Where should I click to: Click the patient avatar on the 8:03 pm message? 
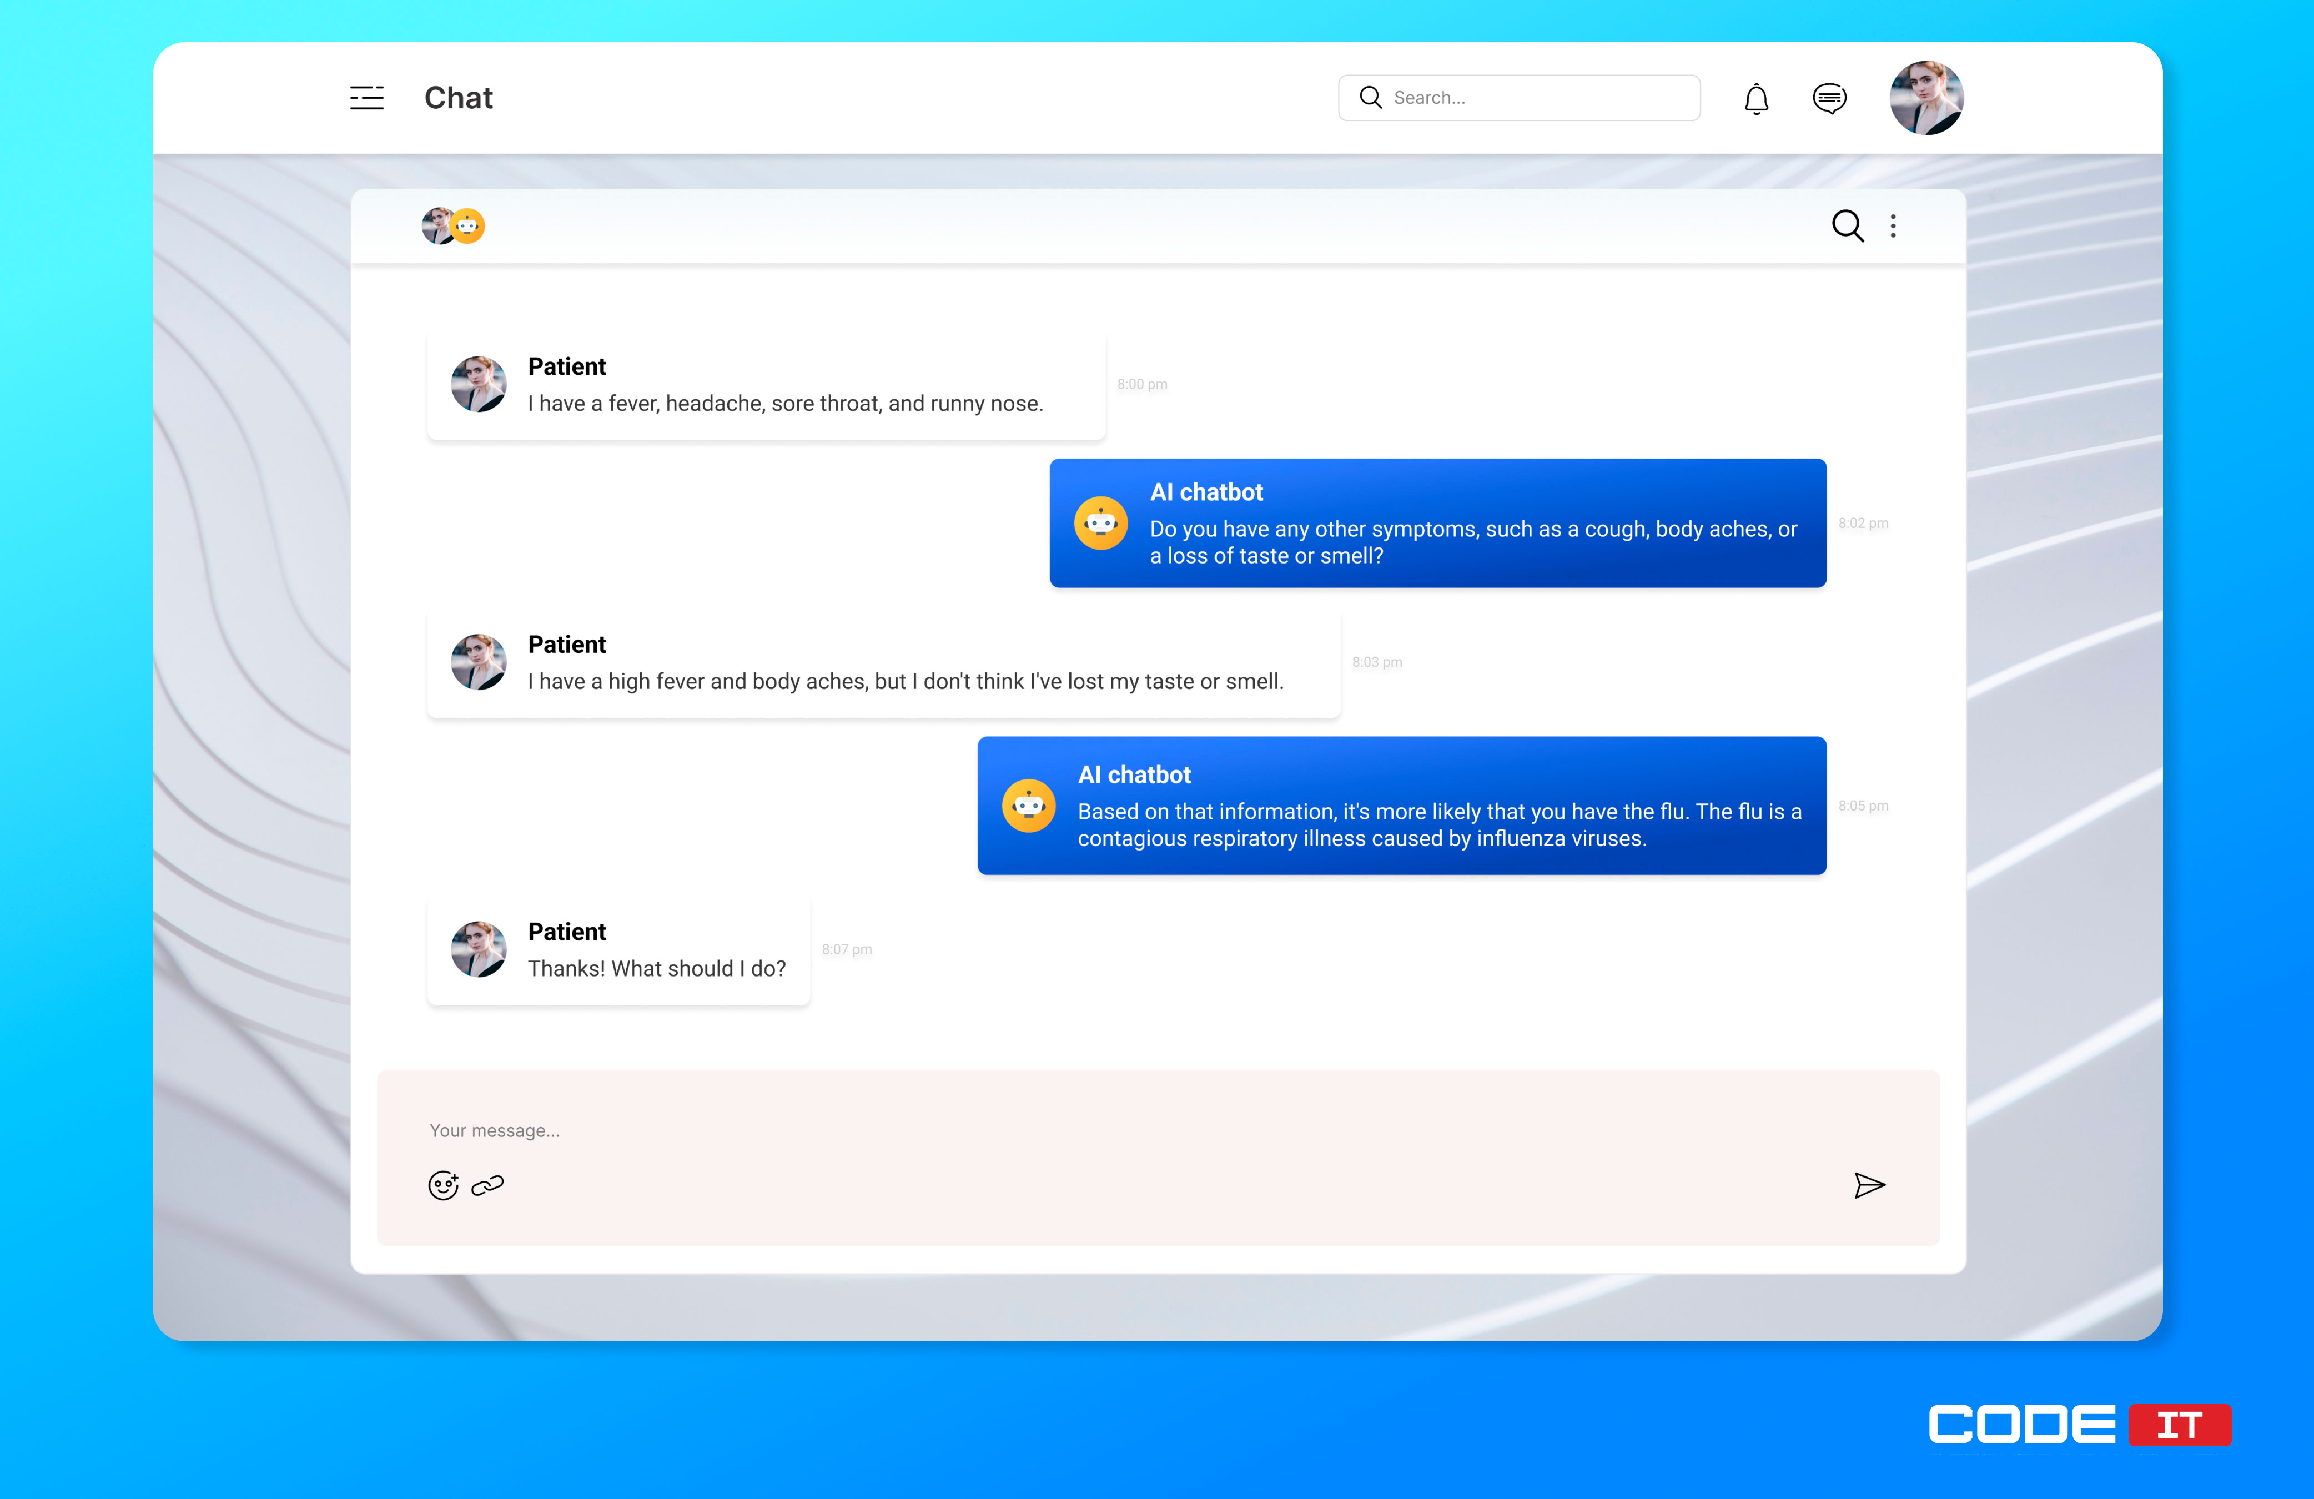pyautogui.click(x=479, y=662)
